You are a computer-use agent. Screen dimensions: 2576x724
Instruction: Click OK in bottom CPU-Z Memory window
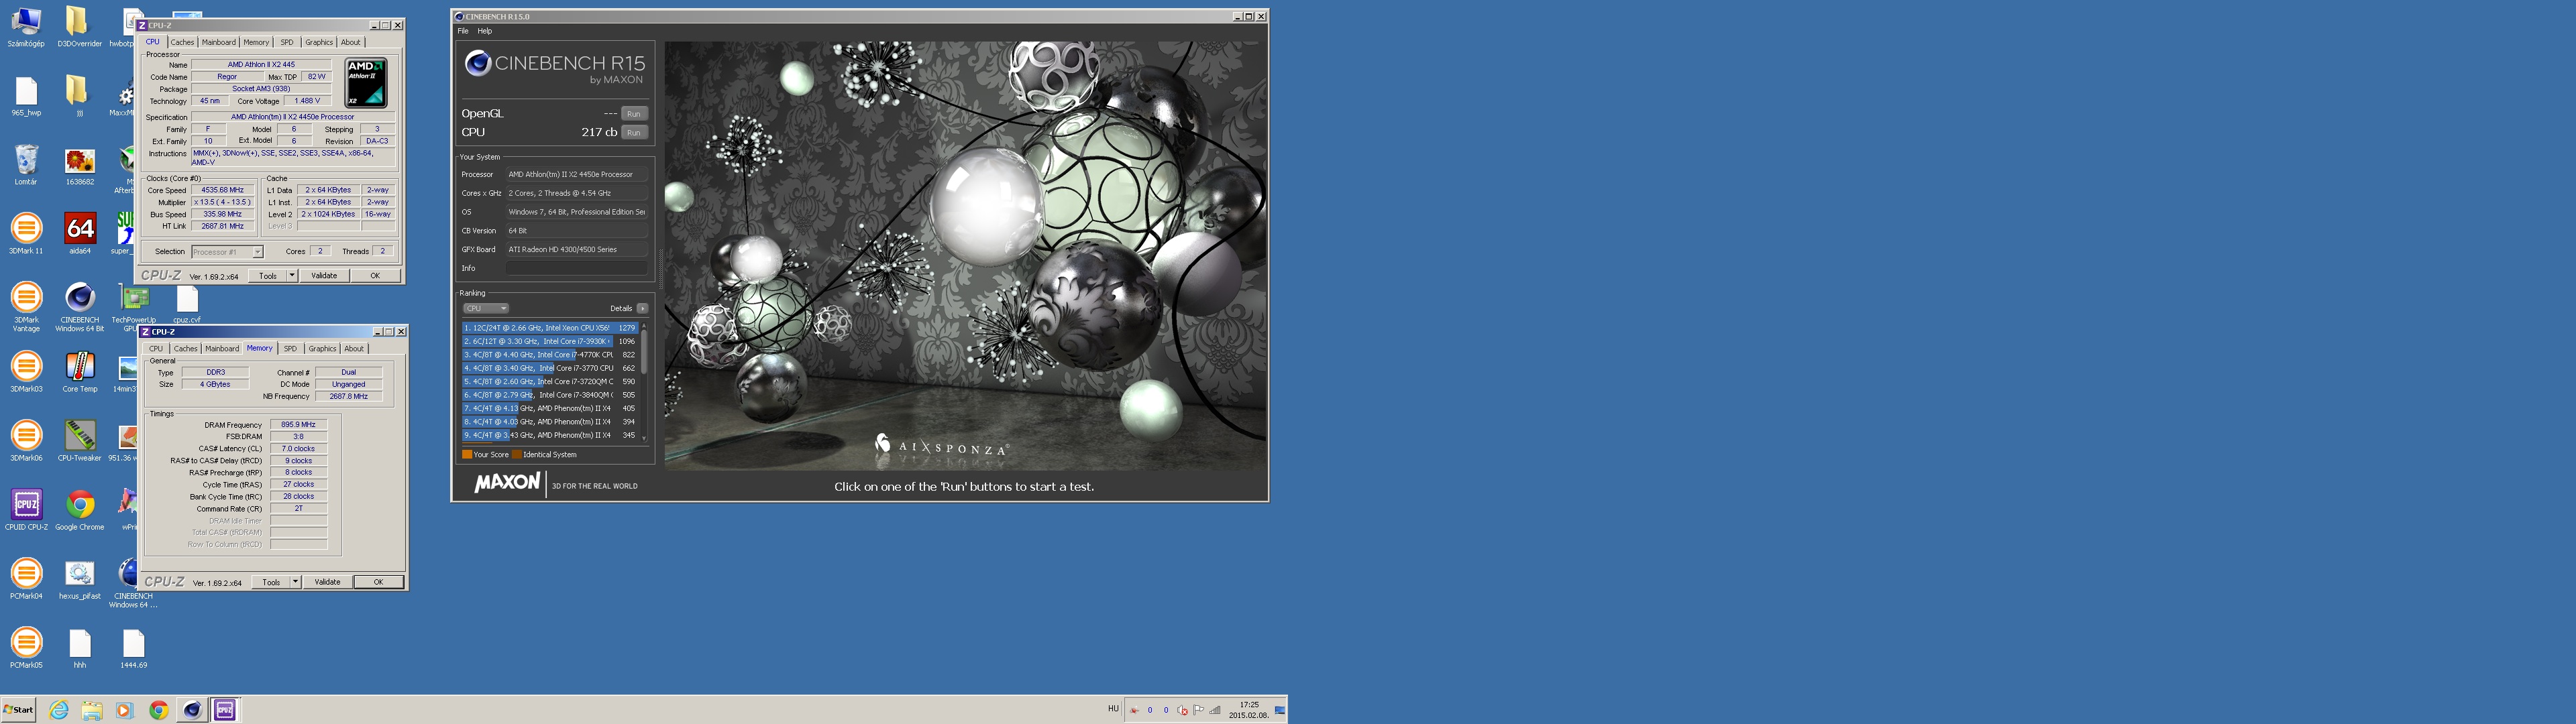pyautogui.click(x=378, y=582)
